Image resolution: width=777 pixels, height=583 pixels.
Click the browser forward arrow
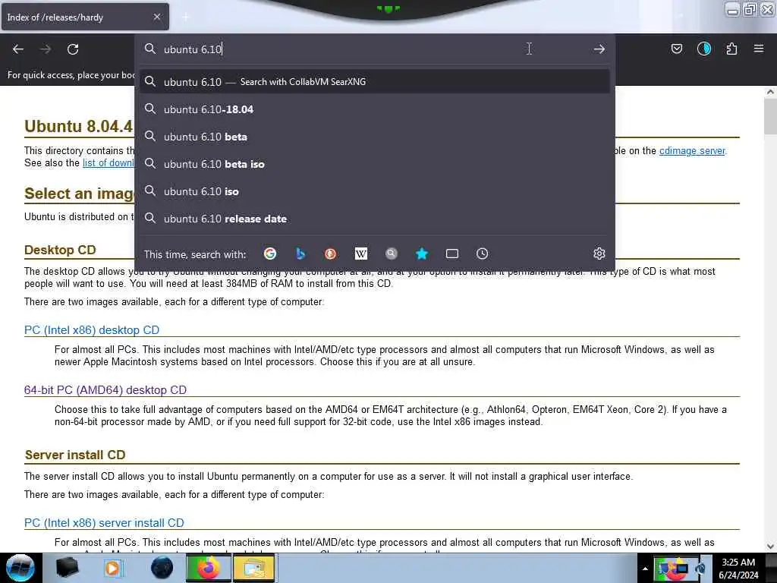point(46,49)
